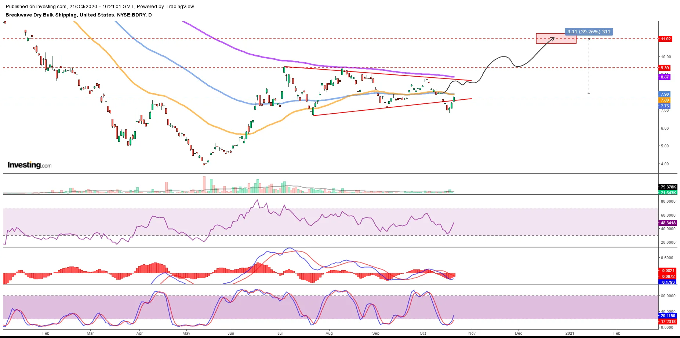
Task: Select the purple 8.87 moving average label
Action: click(665, 77)
